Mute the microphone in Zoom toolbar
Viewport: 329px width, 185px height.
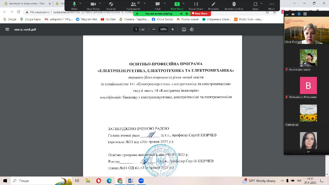(74, 5)
